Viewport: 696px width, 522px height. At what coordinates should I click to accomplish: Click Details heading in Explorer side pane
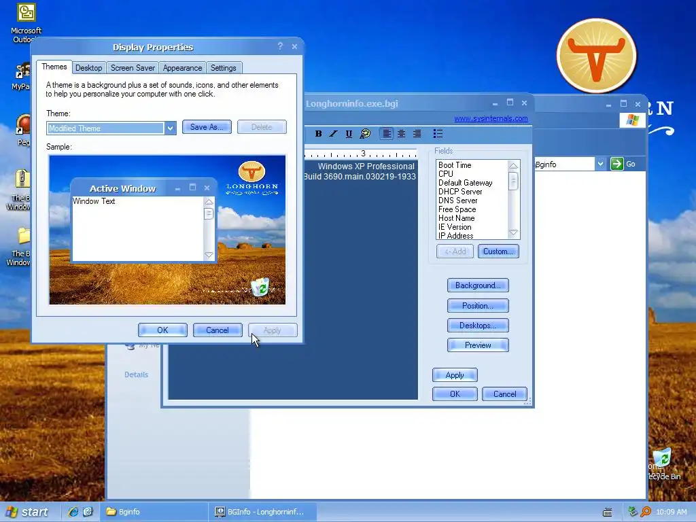(x=136, y=375)
